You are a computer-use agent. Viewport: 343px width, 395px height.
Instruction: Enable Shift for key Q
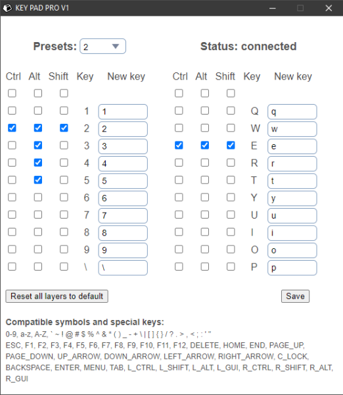(231, 111)
